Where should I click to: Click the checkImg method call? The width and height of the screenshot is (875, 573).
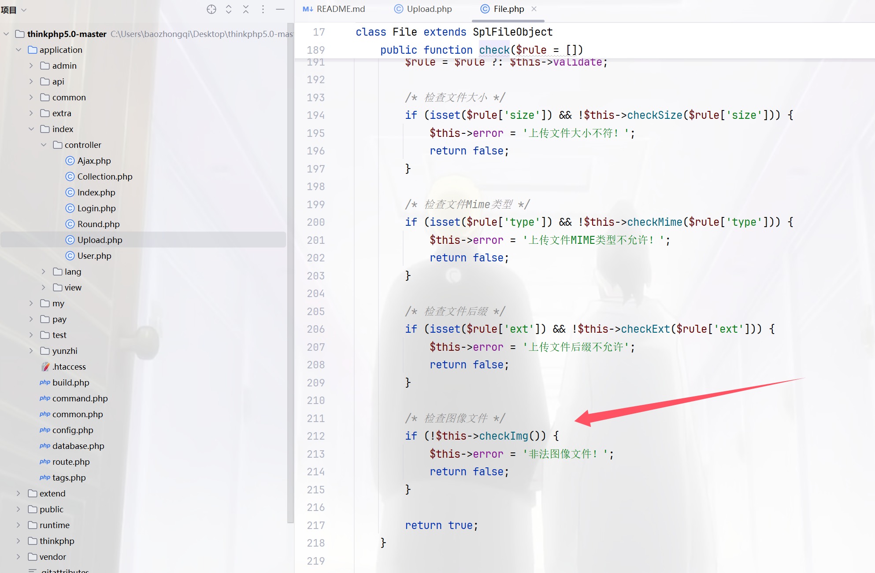(503, 436)
